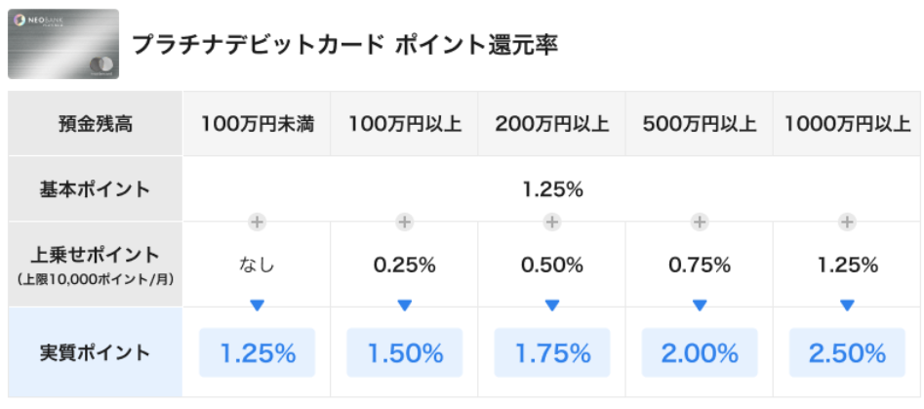Click the 100万円未満 column header
This screenshot has height=409, width=924.
click(257, 124)
